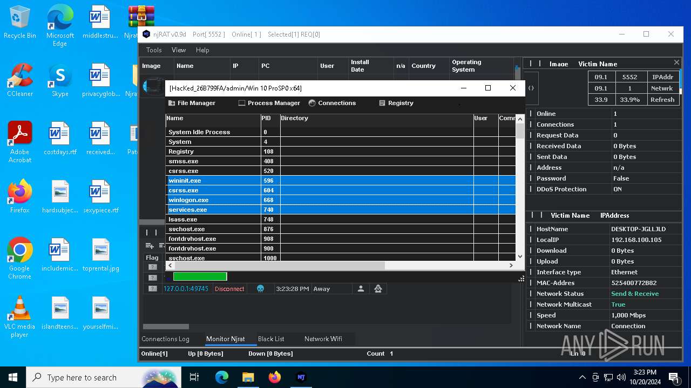Click the Registry icon
This screenshot has width=691, height=388.
382,103
